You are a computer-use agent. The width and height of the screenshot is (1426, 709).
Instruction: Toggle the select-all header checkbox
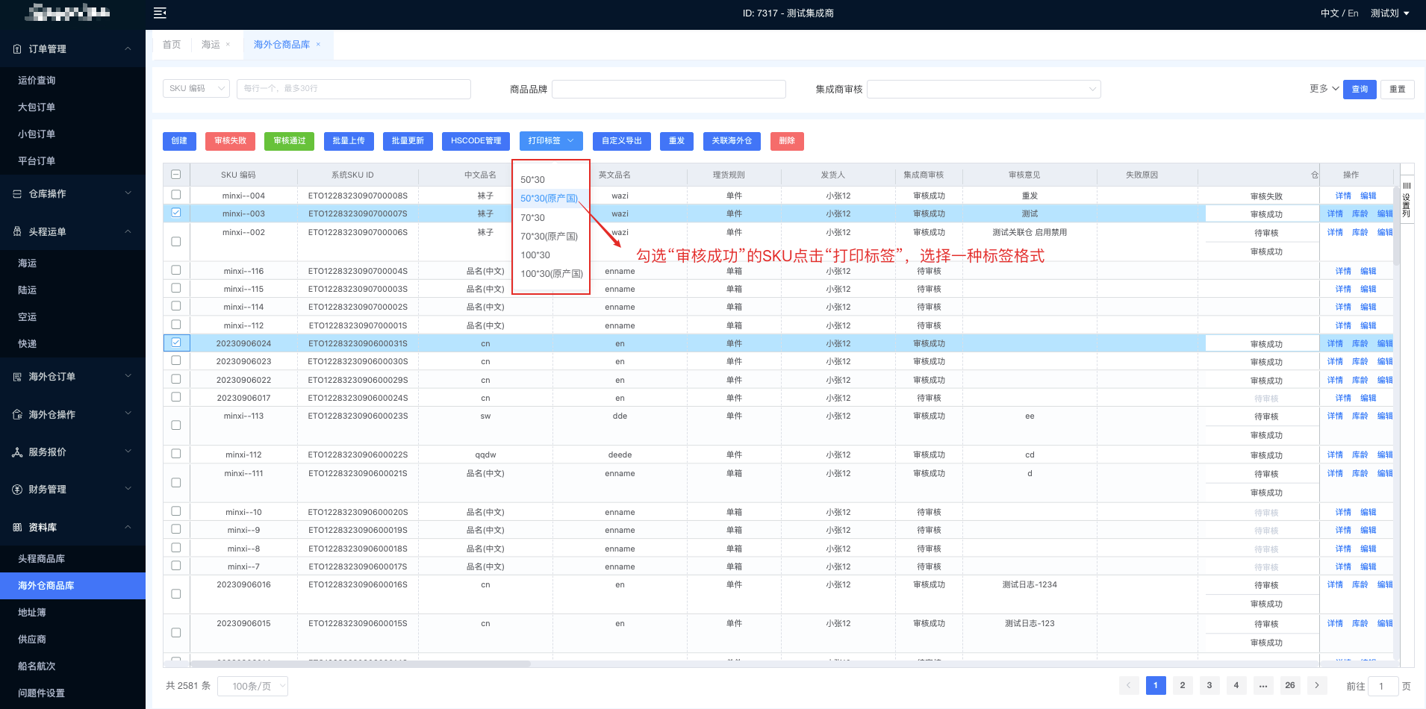point(176,175)
